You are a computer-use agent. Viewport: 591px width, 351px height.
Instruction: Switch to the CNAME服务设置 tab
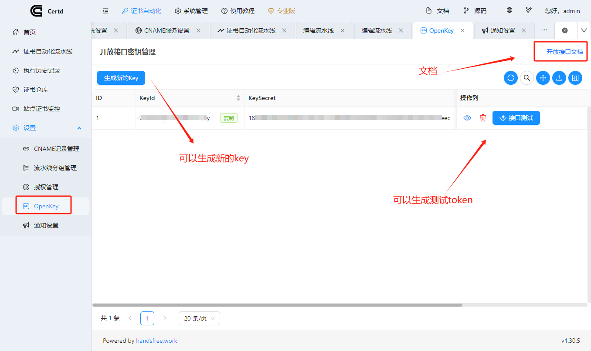click(166, 30)
